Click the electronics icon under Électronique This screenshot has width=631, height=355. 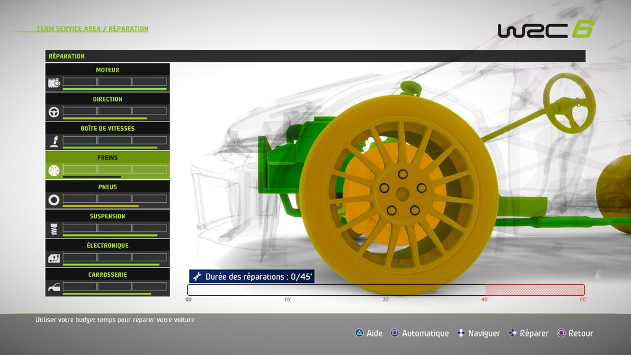tap(54, 258)
